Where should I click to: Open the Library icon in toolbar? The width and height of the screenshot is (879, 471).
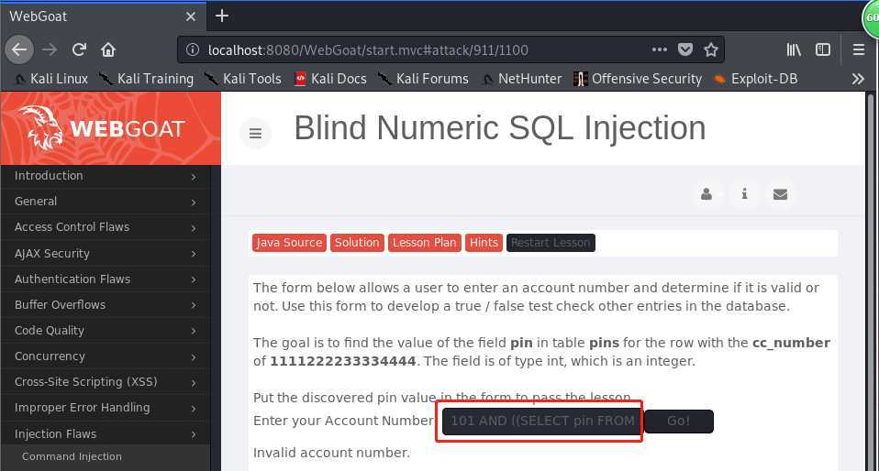pos(794,49)
